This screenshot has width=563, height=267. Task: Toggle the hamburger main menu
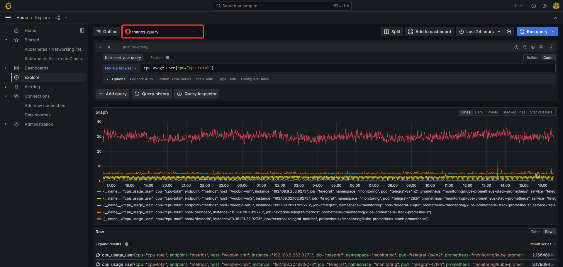(8, 18)
